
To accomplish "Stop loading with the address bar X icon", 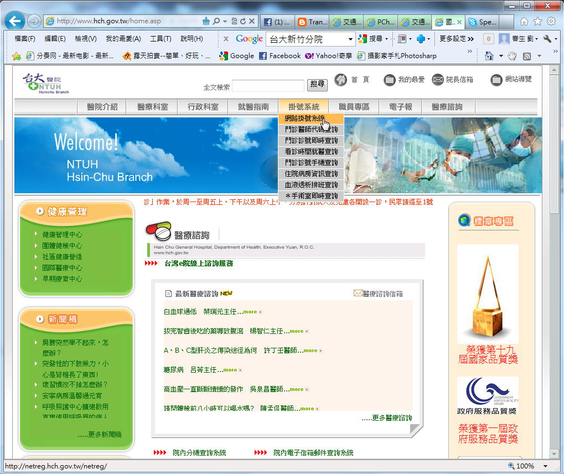I will (x=252, y=21).
